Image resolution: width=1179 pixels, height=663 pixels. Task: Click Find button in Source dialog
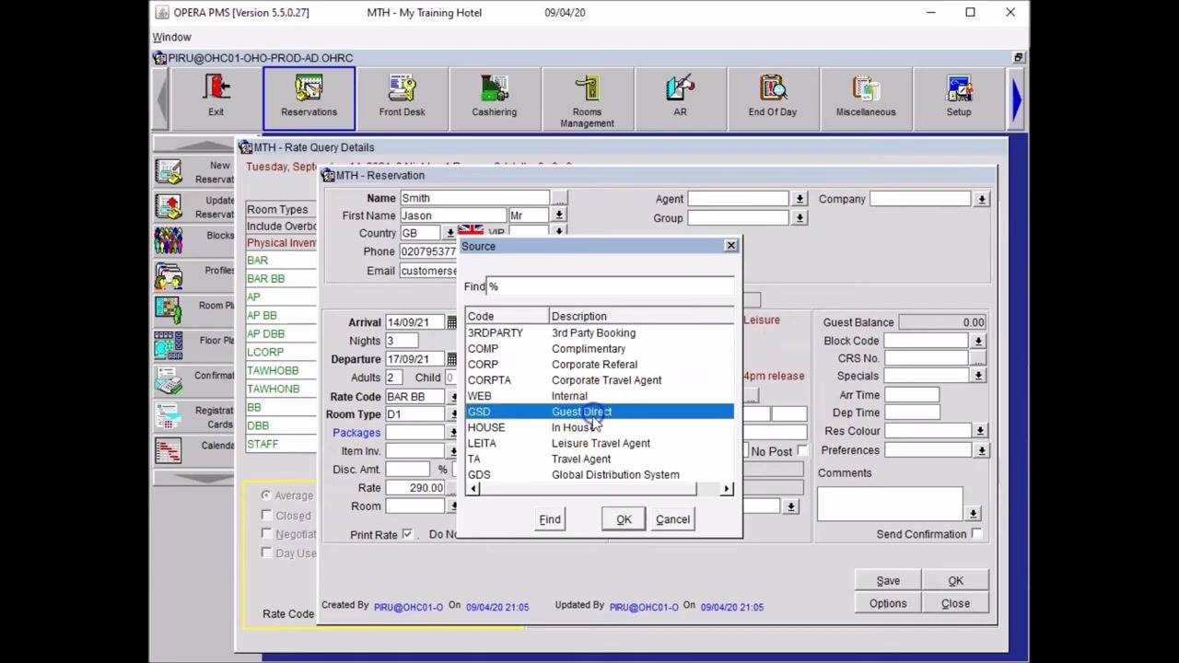pos(550,519)
